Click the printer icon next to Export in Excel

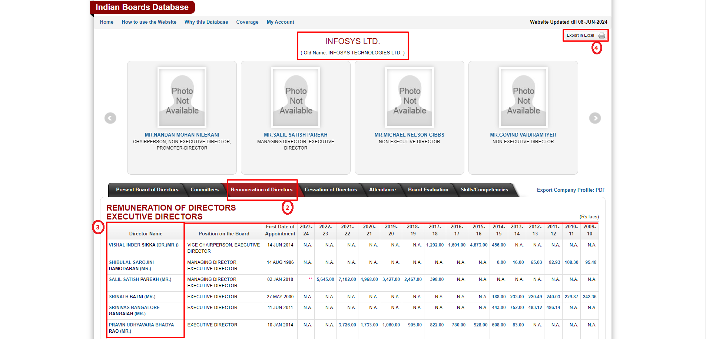pyautogui.click(x=601, y=36)
